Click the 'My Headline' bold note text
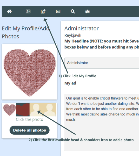Screen dimensions: 139x156 (102, 44)
